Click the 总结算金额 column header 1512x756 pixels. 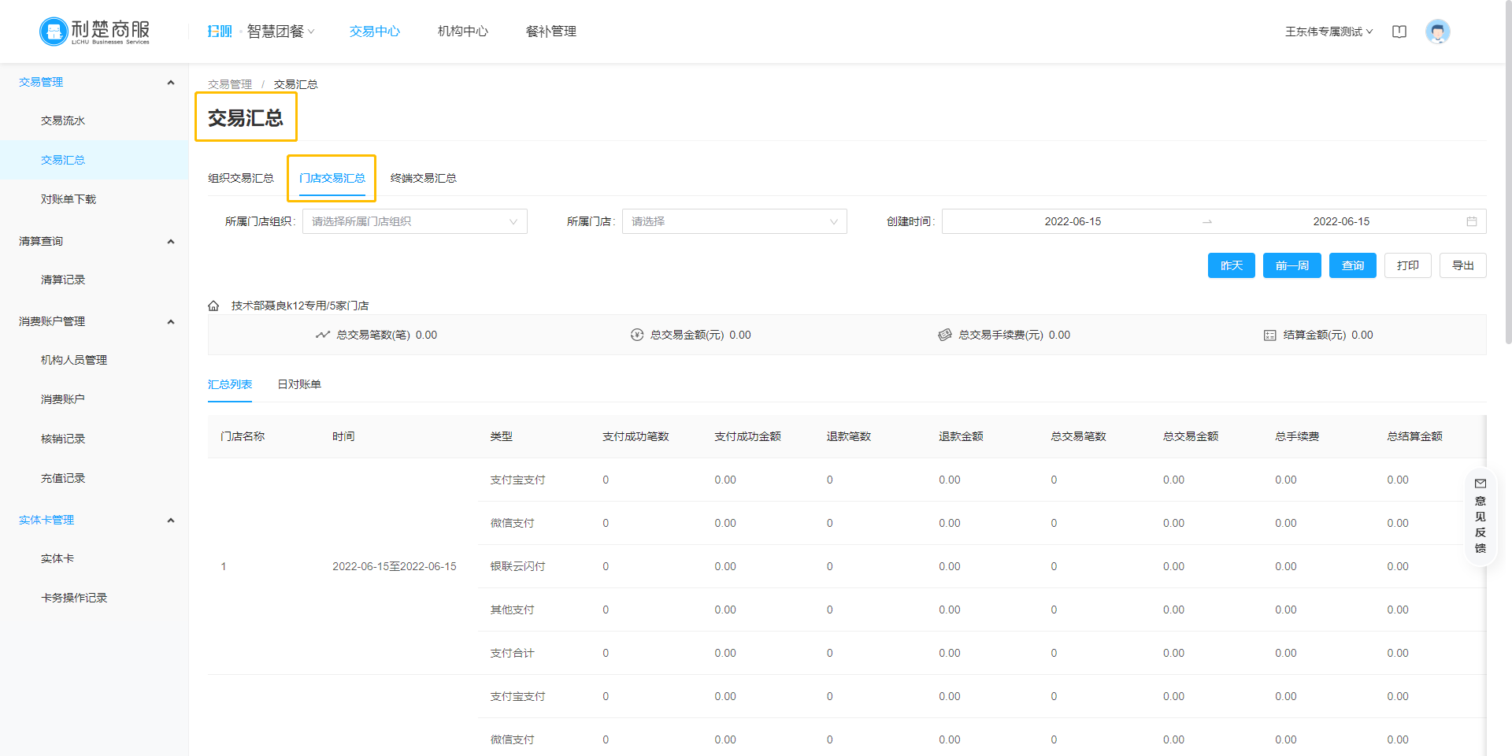[1414, 436]
